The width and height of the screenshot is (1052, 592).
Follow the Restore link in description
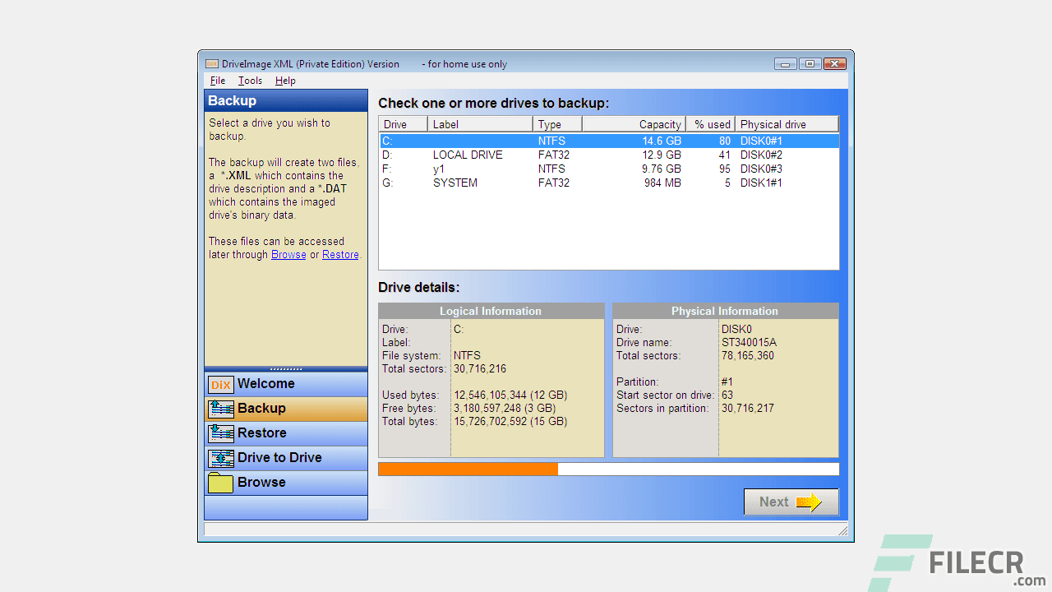point(339,254)
